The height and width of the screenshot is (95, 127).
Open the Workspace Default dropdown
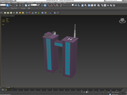pos(8,1)
